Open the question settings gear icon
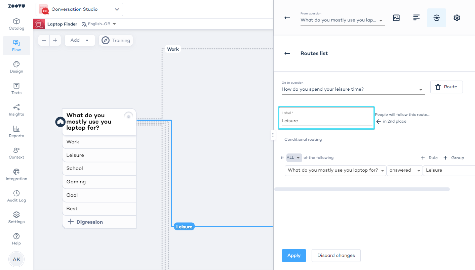Viewport: 475px width, 270px height. pyautogui.click(x=457, y=18)
